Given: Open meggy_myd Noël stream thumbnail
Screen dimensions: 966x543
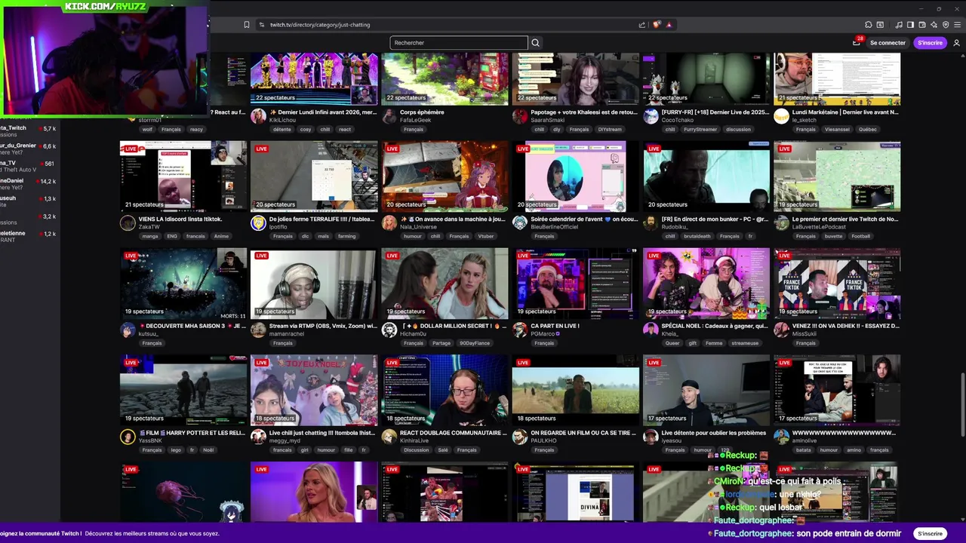Looking at the screenshot, I should coord(314,390).
